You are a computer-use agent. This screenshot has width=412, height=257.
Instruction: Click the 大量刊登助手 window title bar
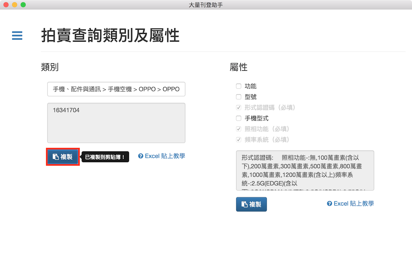point(206,5)
